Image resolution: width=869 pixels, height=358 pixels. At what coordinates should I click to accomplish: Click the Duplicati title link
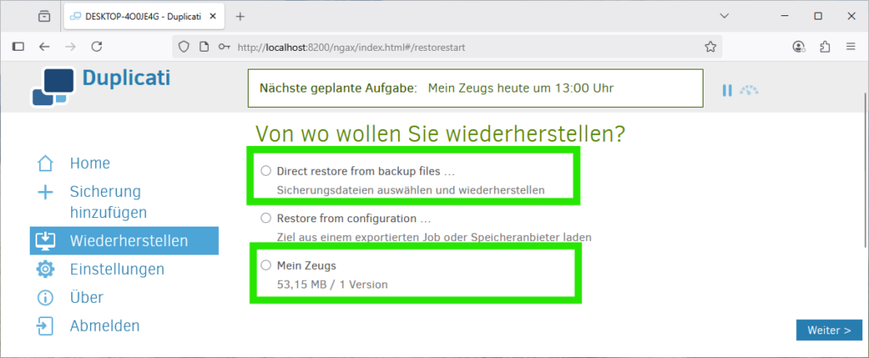(x=126, y=78)
